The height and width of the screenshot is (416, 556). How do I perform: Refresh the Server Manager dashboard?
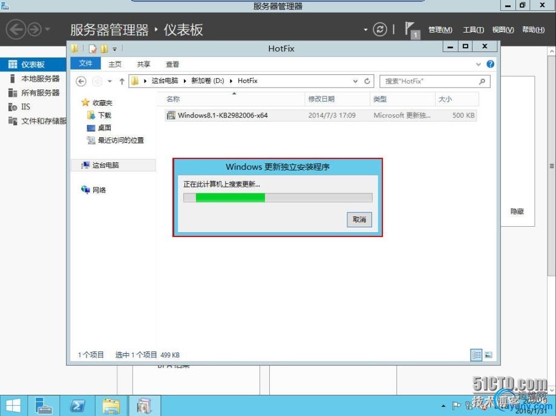click(380, 30)
